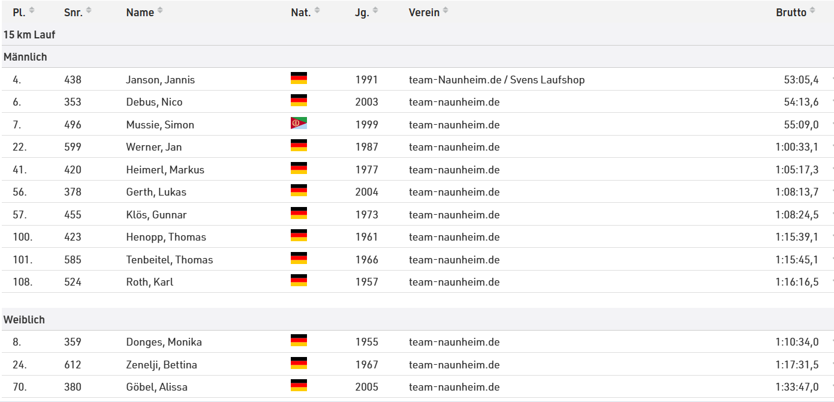Screen dimensions: 834x402
Task: Click the German flag for Jannis Janson
Action: (299, 79)
